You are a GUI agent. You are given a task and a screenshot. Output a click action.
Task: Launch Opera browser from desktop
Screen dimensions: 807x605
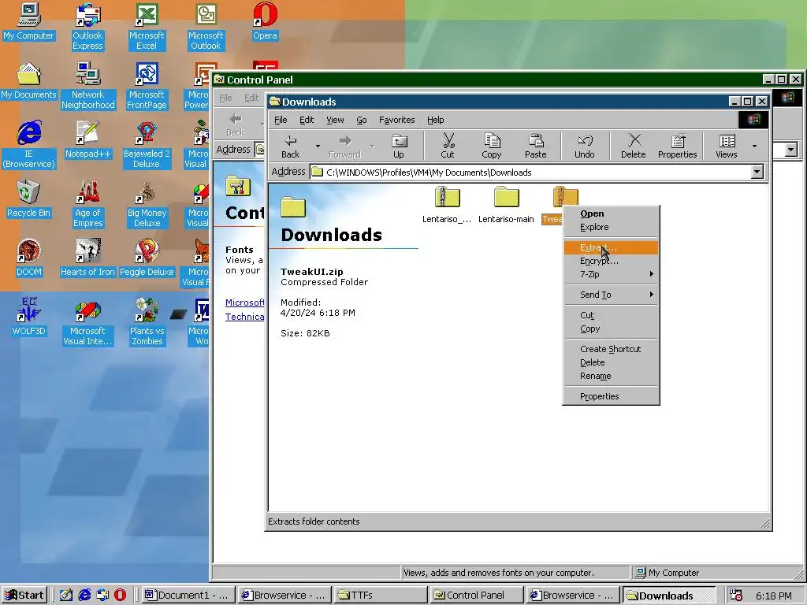(x=265, y=21)
